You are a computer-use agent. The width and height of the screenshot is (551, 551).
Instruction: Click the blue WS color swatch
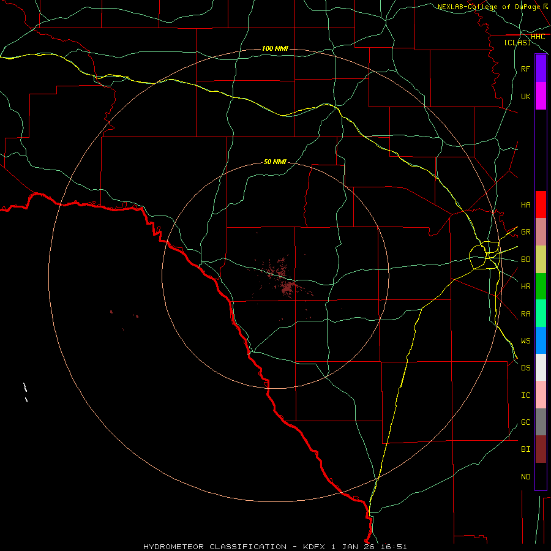coord(541,340)
